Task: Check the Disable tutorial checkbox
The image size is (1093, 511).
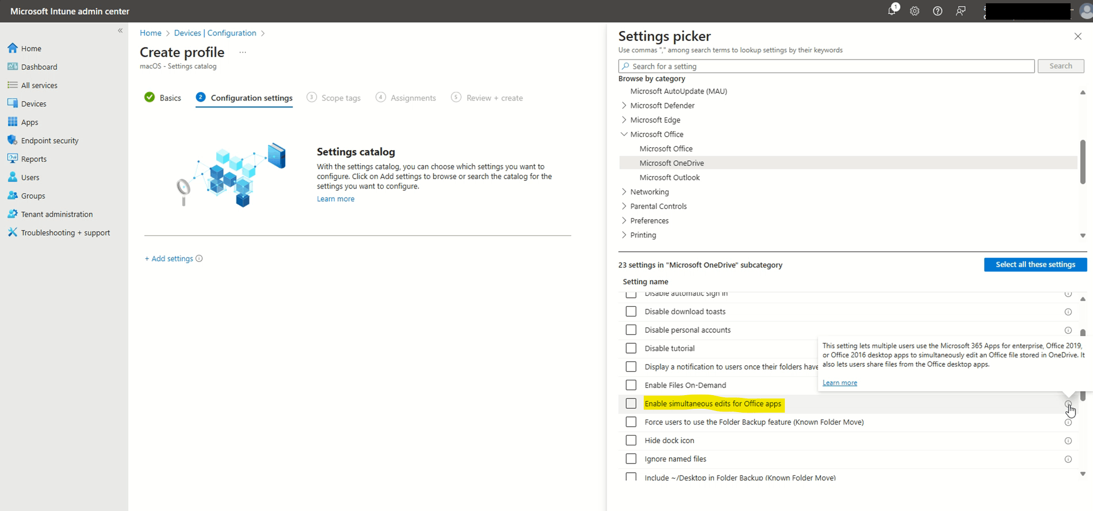Action: 631,348
